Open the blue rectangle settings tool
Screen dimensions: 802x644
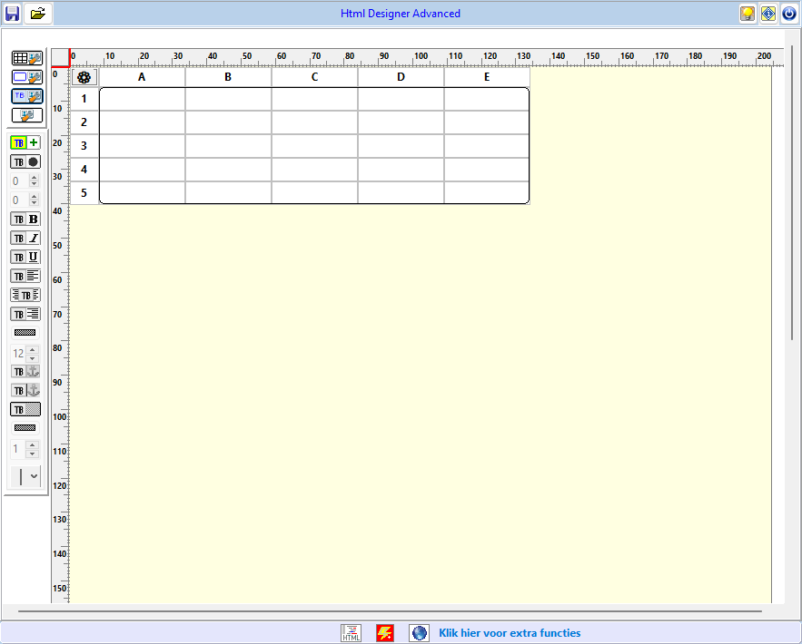point(27,77)
